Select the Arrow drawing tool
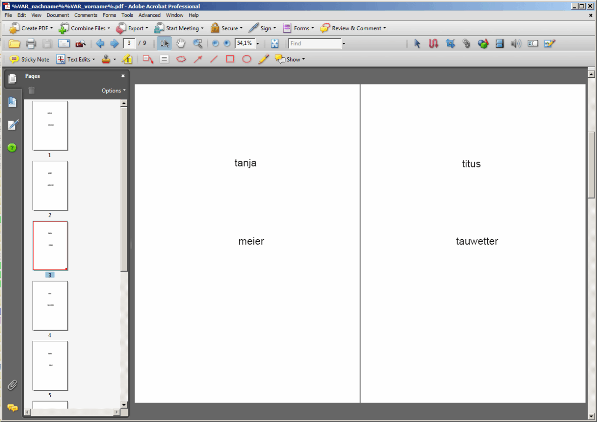The image size is (597, 422). 198,59
